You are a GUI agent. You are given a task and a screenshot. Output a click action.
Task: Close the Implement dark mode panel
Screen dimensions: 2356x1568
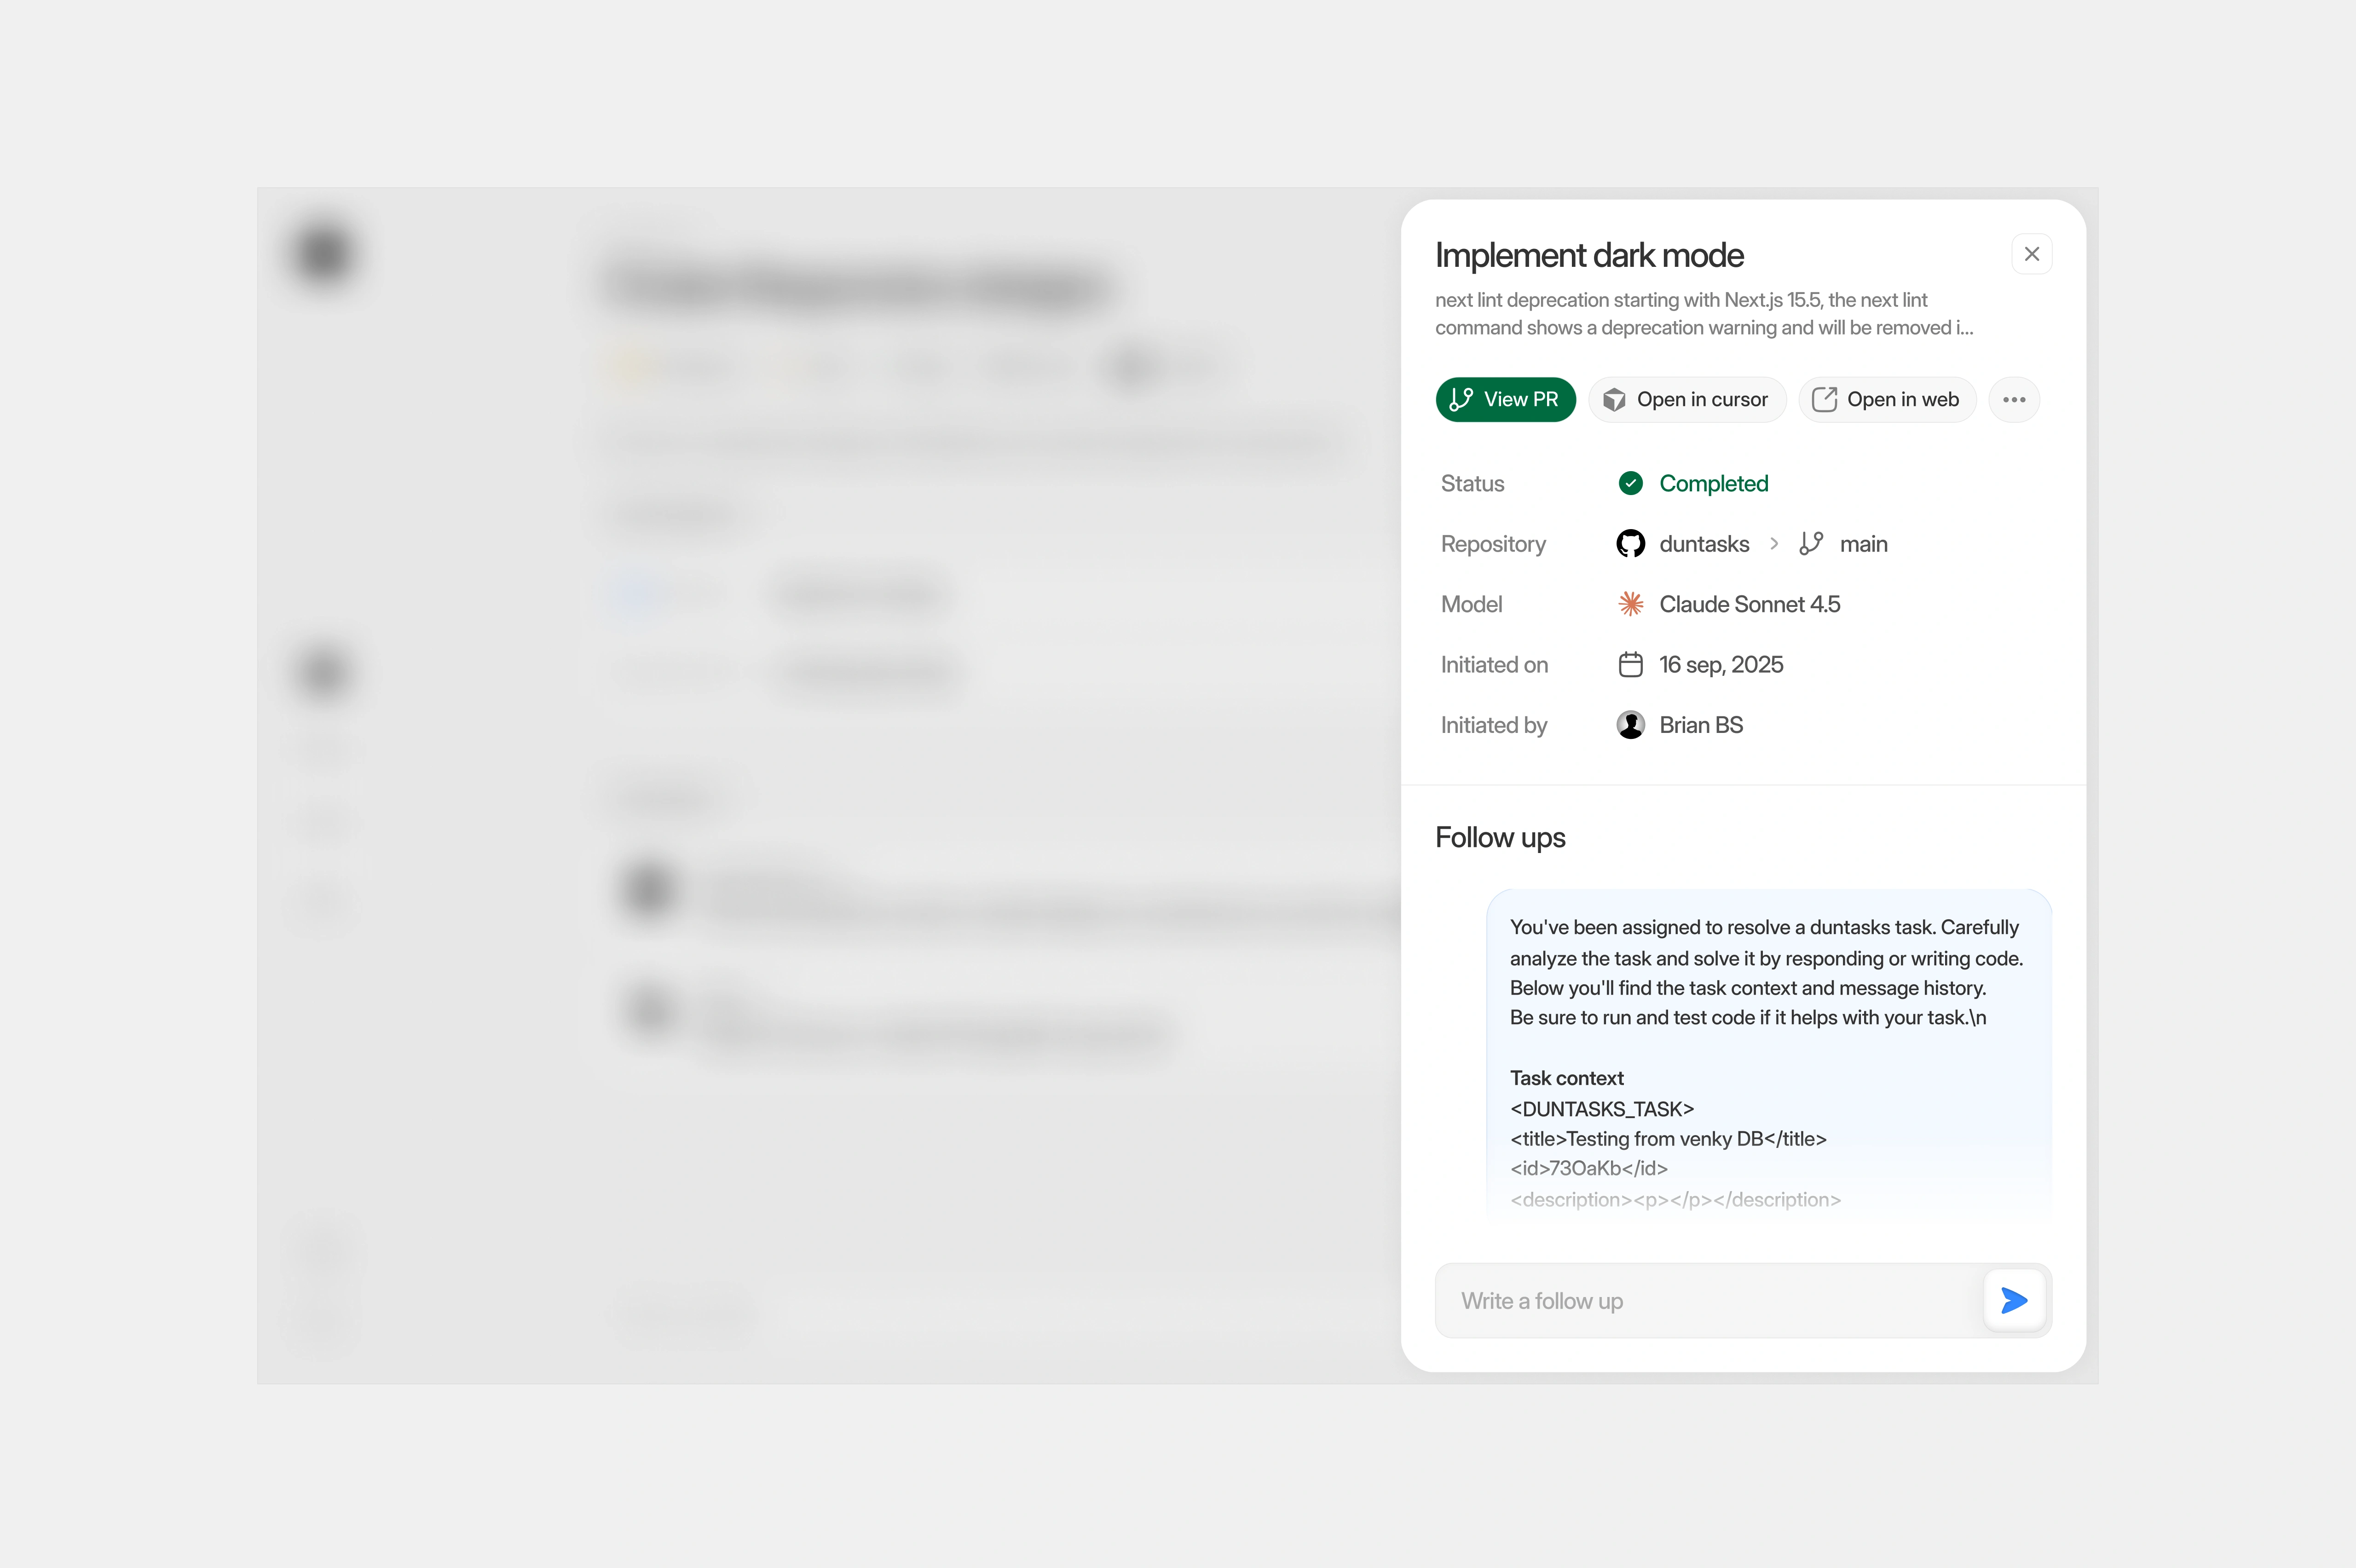pos(2031,253)
